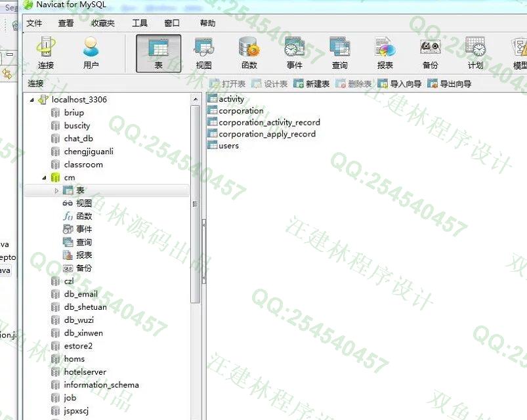The image size is (527, 420).
Task: Select the classroom database
Action: tap(83, 165)
